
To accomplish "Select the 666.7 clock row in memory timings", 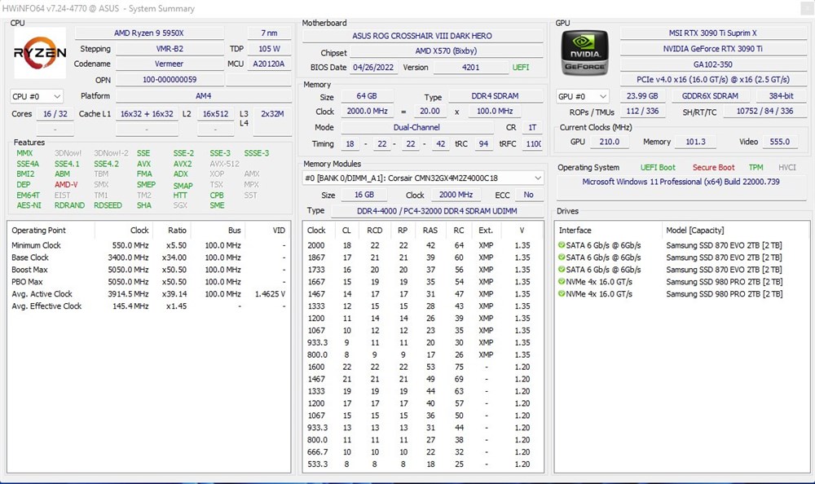I will (422, 451).
